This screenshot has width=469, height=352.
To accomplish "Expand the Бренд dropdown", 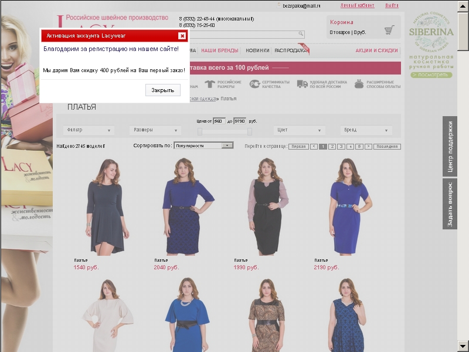I will (366, 130).
